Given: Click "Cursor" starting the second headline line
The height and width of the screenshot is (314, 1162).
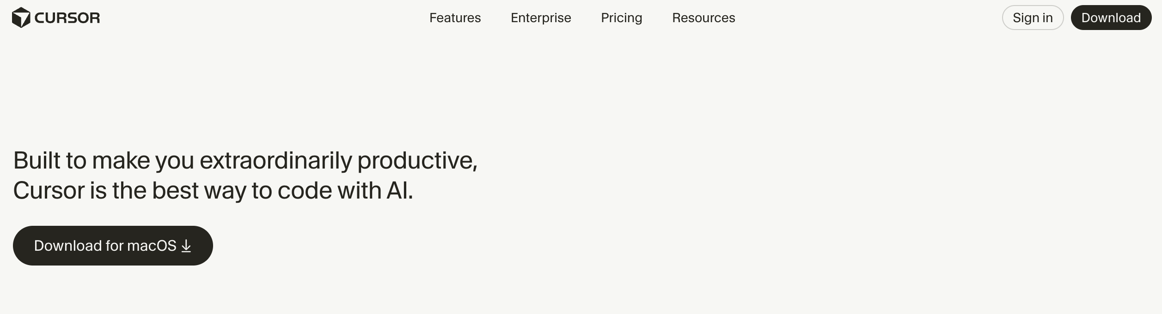Looking at the screenshot, I should [49, 190].
